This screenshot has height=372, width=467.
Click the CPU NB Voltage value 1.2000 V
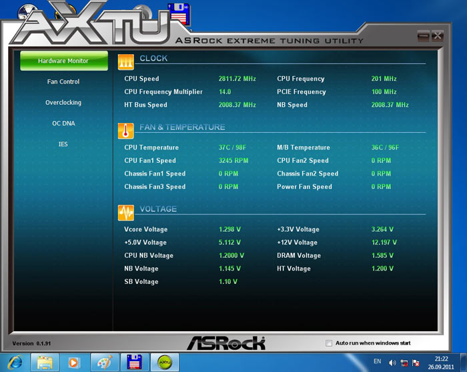tap(231, 255)
